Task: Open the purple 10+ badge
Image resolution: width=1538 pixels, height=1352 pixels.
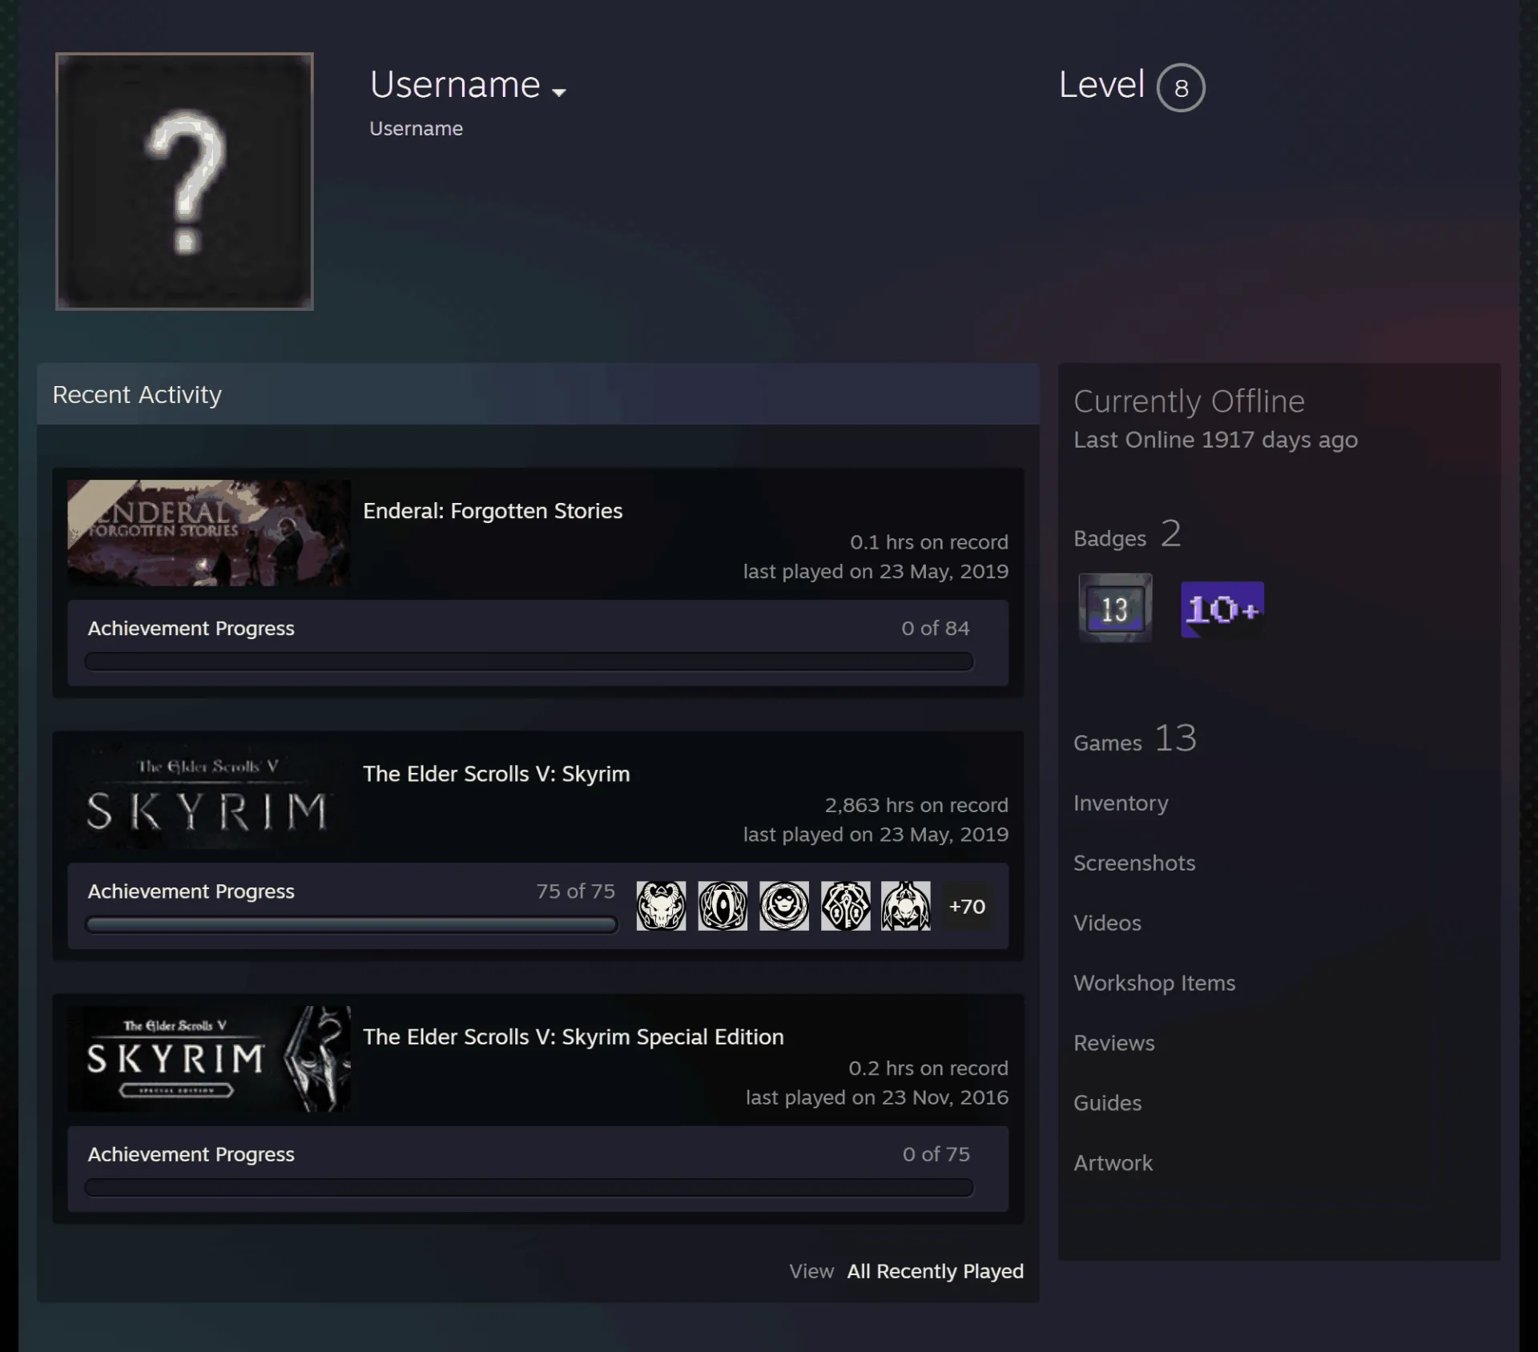Action: (x=1222, y=610)
